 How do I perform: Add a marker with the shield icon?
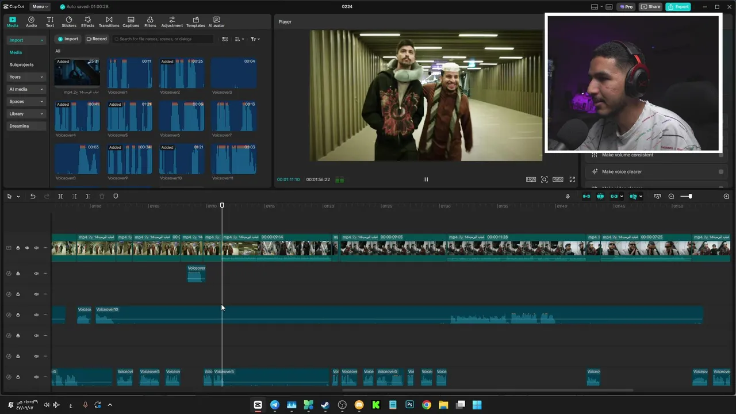pyautogui.click(x=116, y=197)
